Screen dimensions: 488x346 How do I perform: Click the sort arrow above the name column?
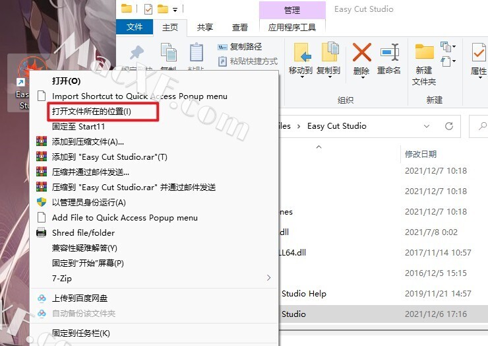tap(319, 147)
